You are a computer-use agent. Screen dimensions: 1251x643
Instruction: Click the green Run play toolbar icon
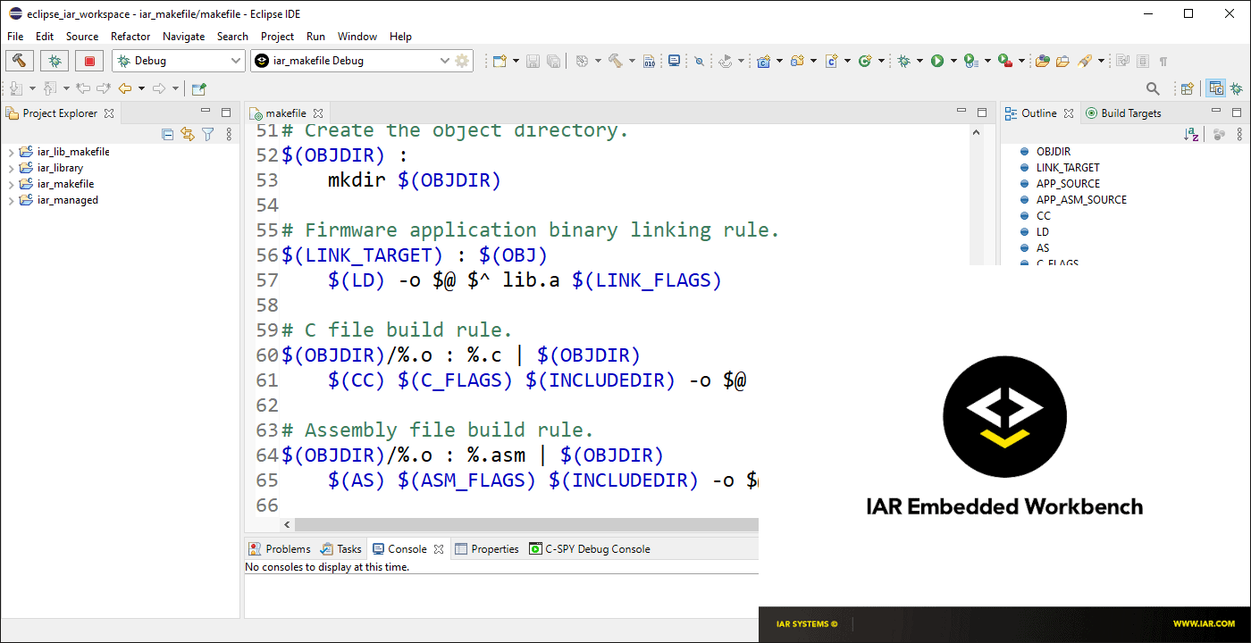(x=937, y=61)
